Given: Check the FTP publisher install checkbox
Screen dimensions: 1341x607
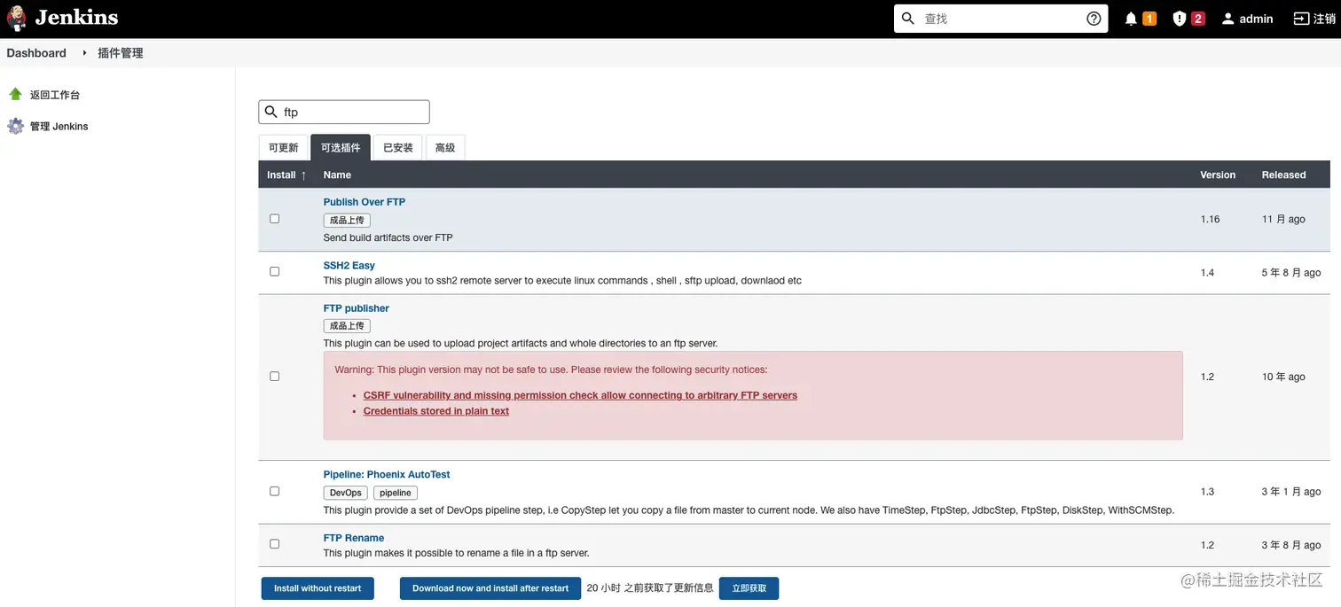Looking at the screenshot, I should tap(274, 377).
